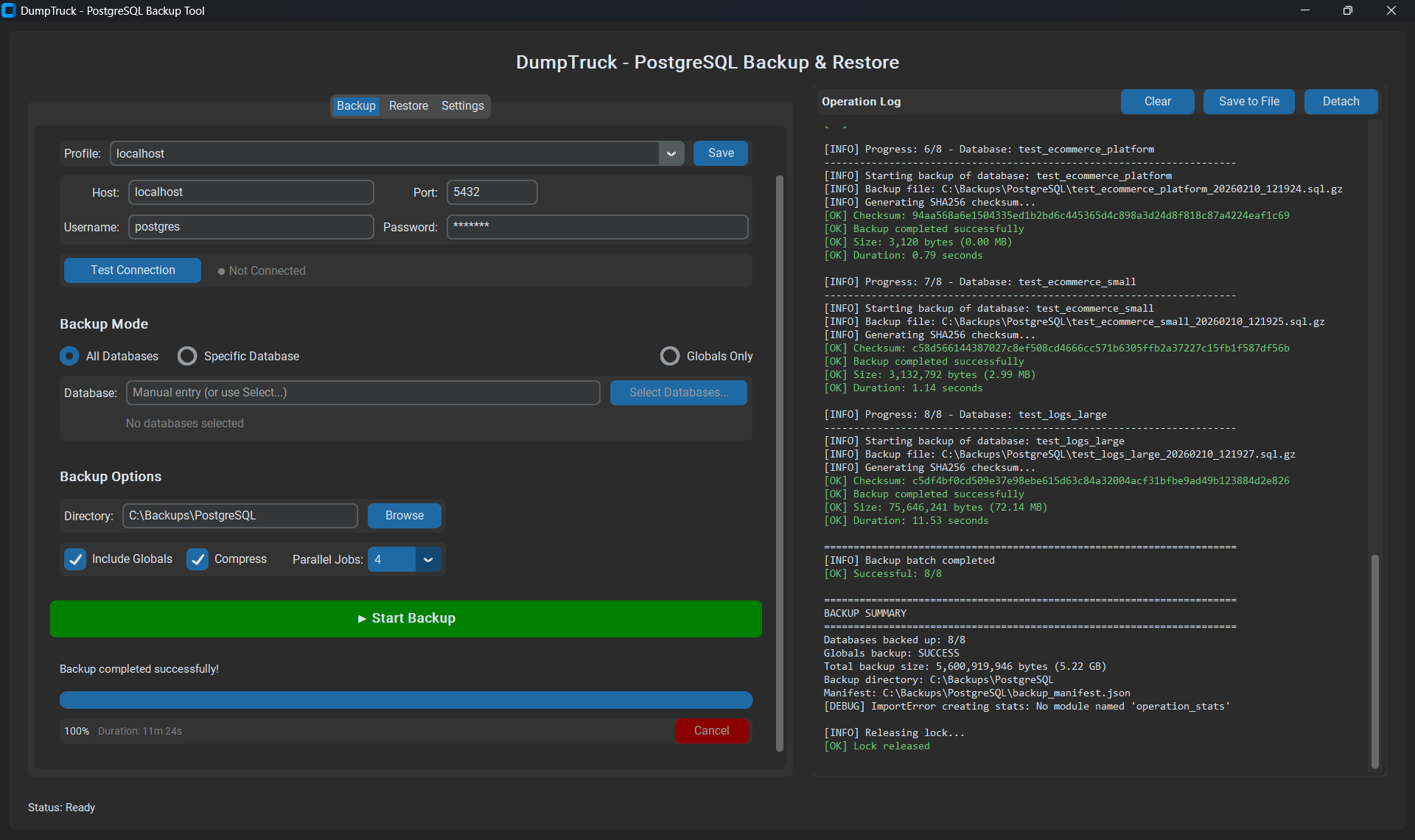Select the Globals Only backup mode
The height and width of the screenshot is (840, 1415).
670,356
